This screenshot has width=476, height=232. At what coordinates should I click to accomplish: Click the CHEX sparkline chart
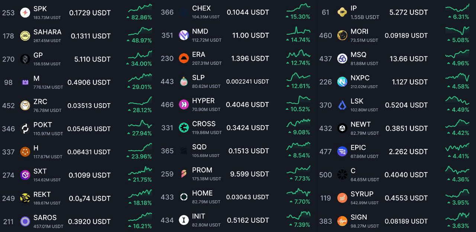298,8
